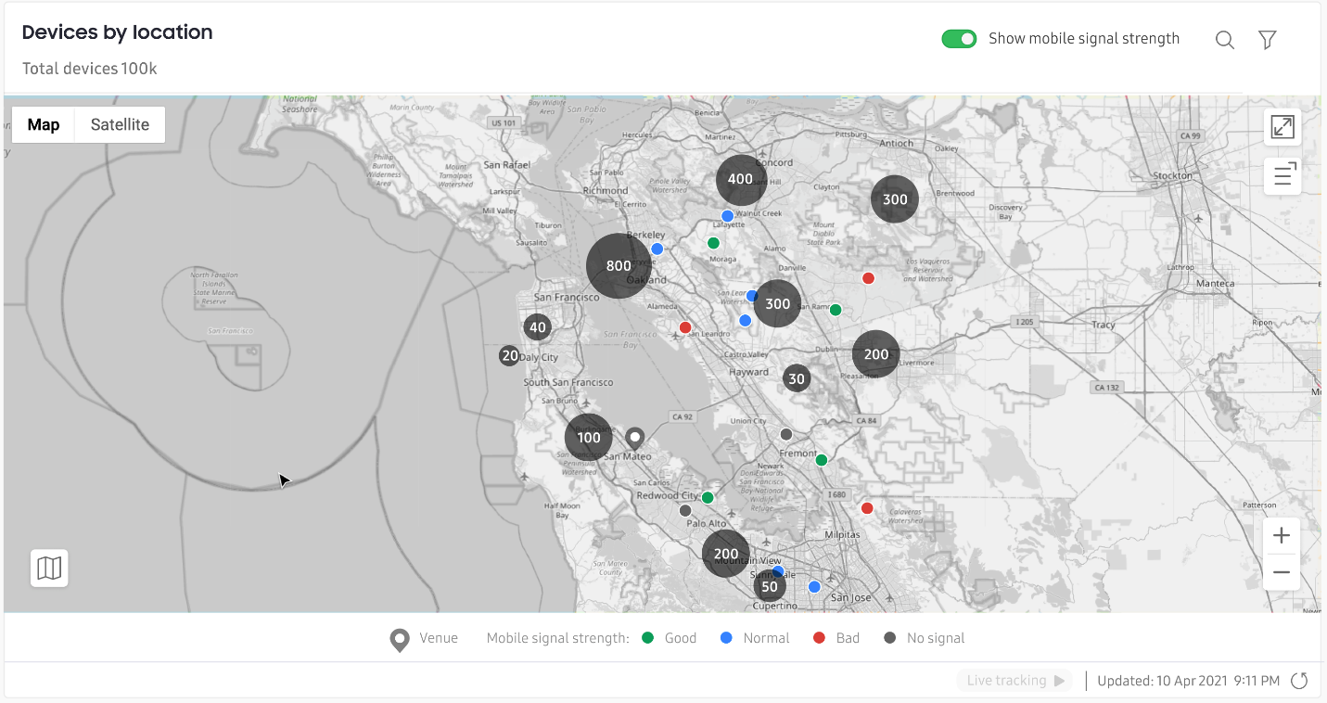Screen dimensions: 1327x703
Task: Refresh the map data timestamp
Action: (1299, 681)
